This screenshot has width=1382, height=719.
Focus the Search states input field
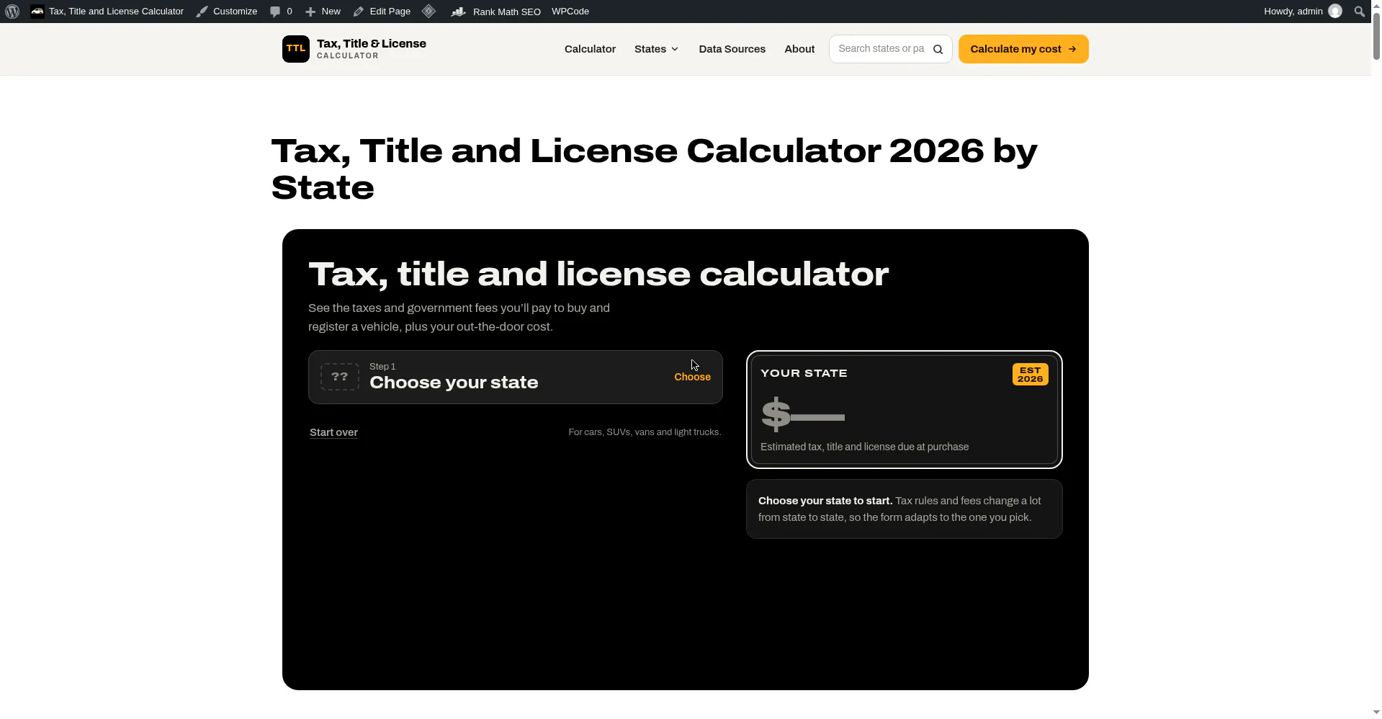pos(881,49)
